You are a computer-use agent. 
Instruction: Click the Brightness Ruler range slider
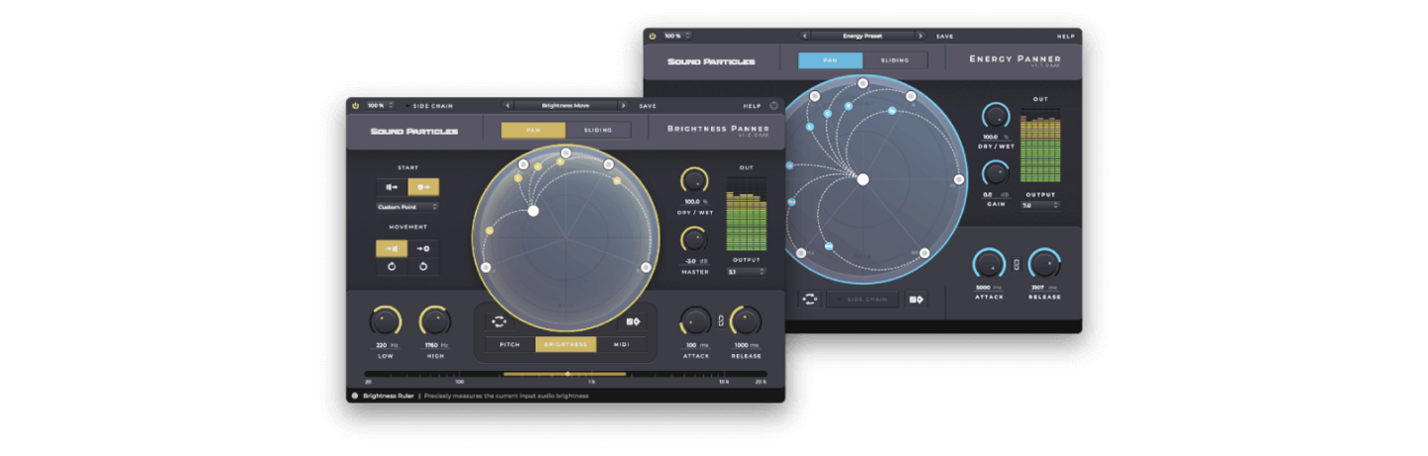click(565, 374)
